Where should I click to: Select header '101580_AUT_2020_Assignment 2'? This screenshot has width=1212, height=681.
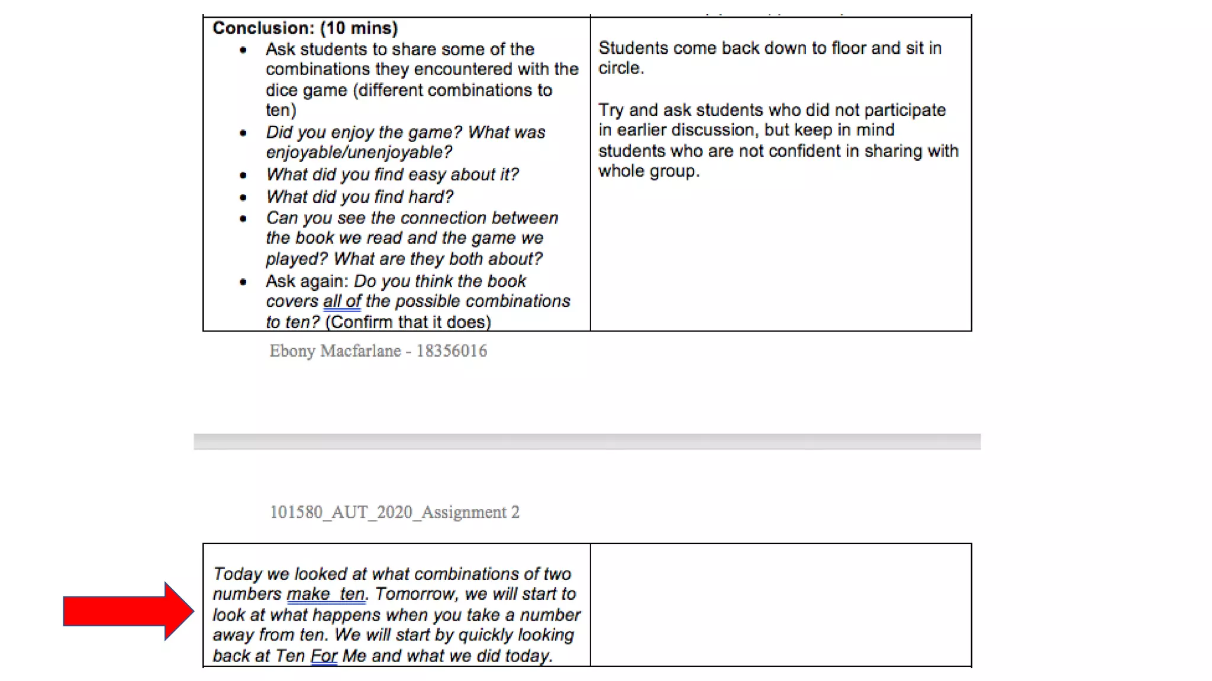click(x=395, y=512)
